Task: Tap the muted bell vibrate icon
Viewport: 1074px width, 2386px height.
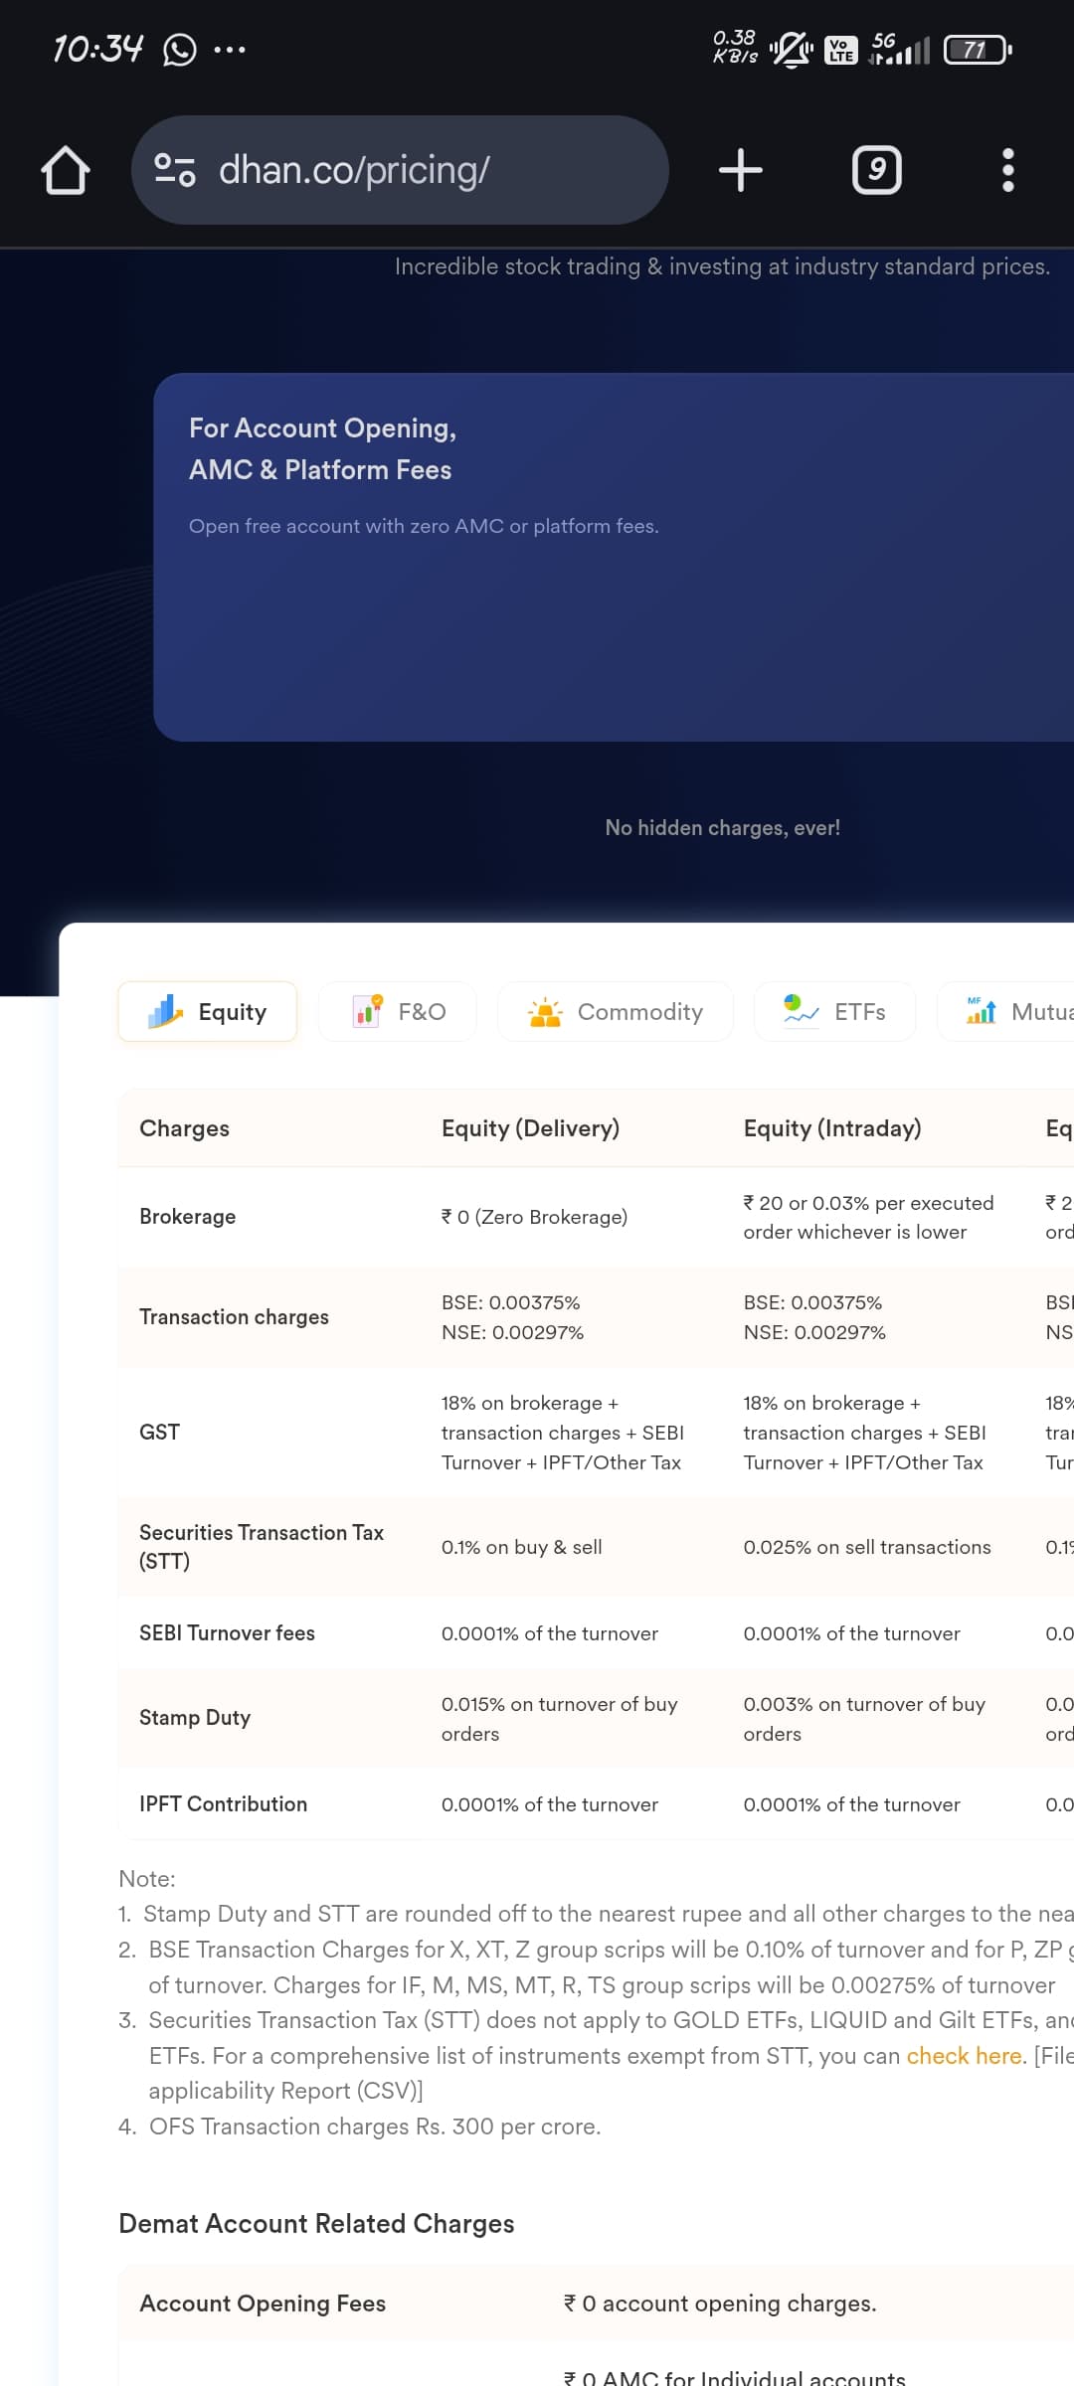Action: [791, 49]
